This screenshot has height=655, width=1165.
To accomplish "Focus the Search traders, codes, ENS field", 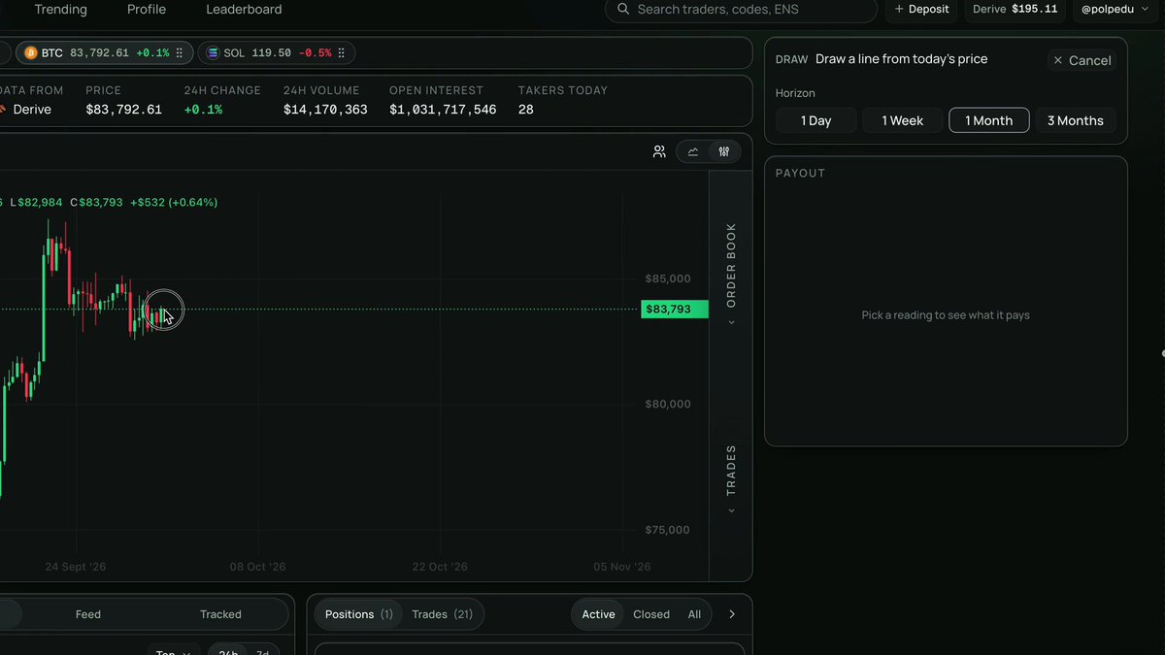I will pyautogui.click(x=741, y=10).
